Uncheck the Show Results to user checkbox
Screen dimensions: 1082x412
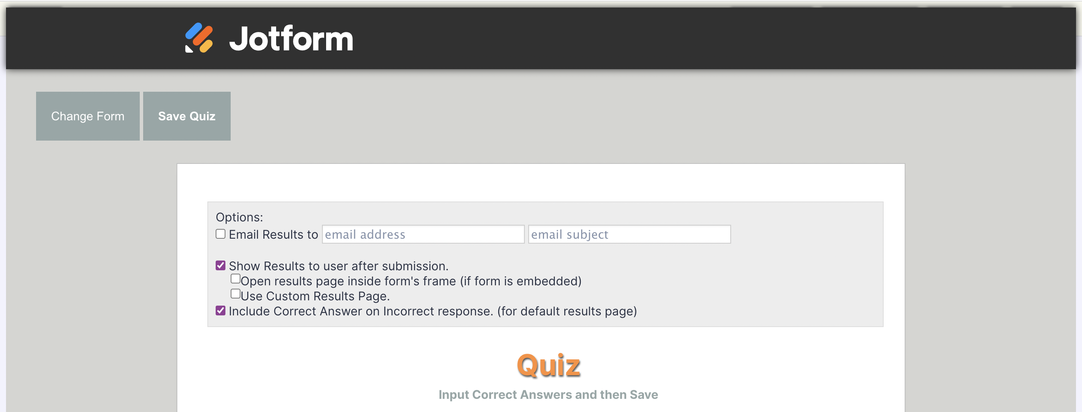221,265
